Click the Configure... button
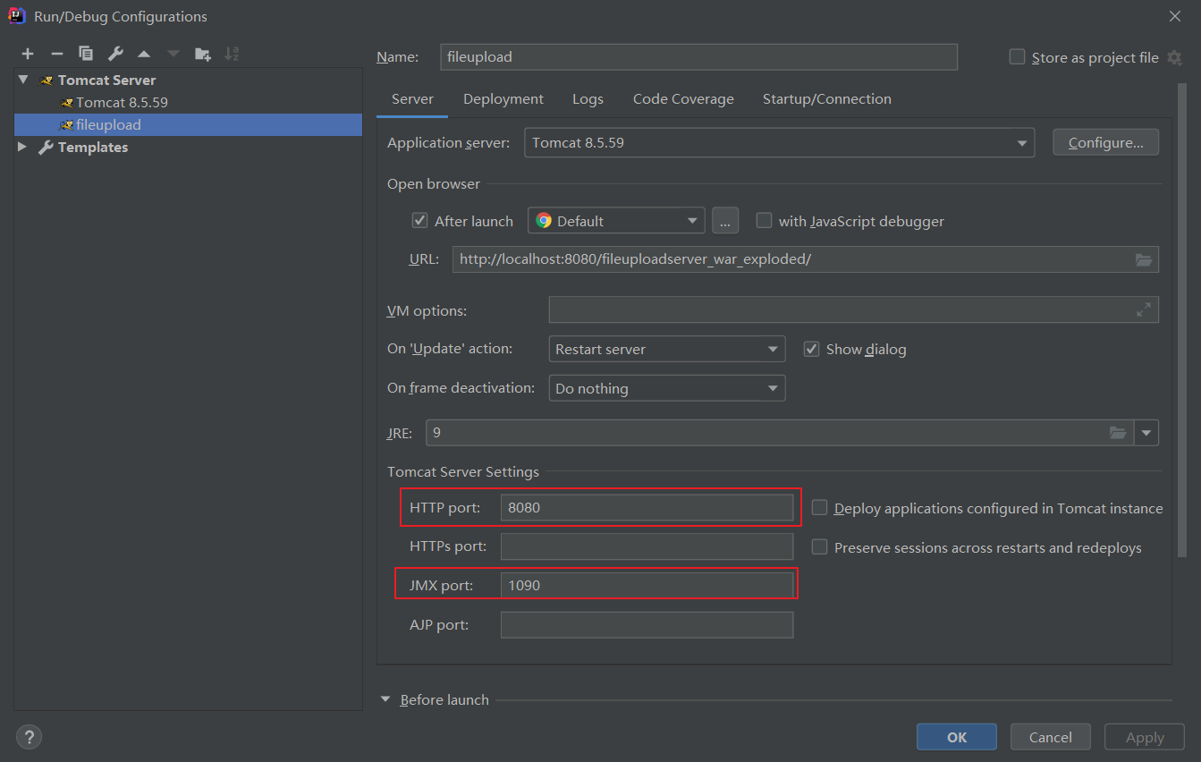This screenshot has height=762, width=1201. [x=1106, y=142]
